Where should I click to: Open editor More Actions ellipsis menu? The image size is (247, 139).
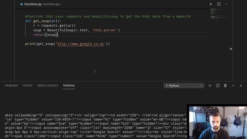226,4
